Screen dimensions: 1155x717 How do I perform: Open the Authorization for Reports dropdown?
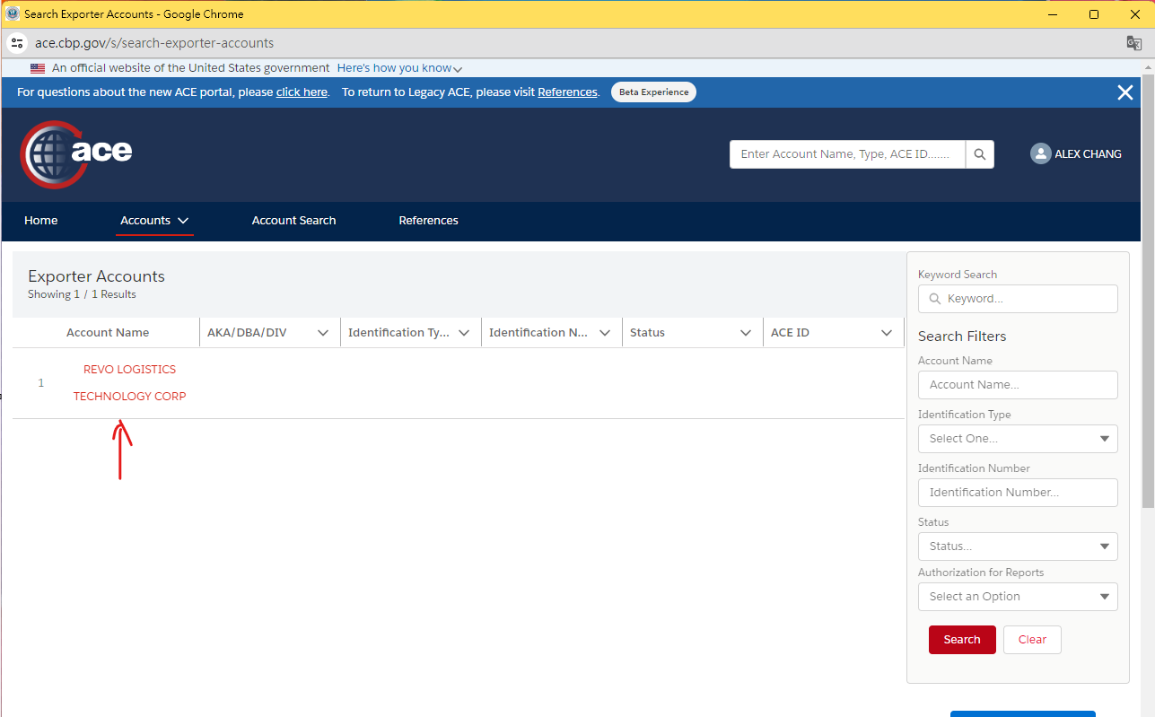1017,596
